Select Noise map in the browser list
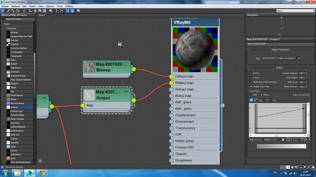 pos(14,99)
